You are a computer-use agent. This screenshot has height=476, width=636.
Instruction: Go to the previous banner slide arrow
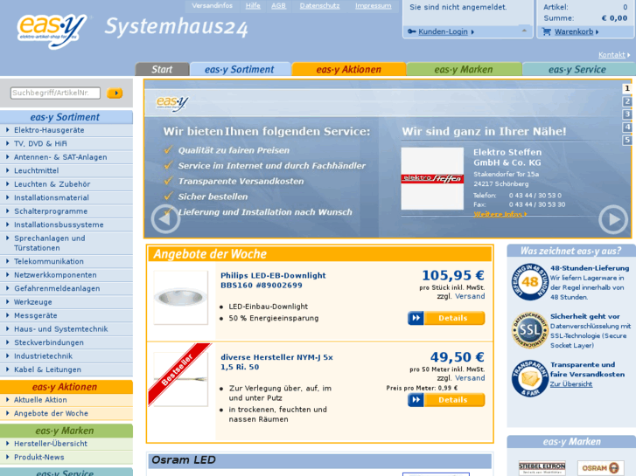(x=165, y=219)
